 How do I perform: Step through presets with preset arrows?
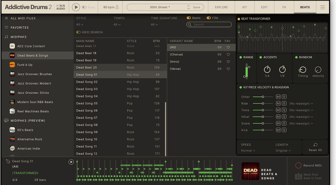tap(188, 7)
